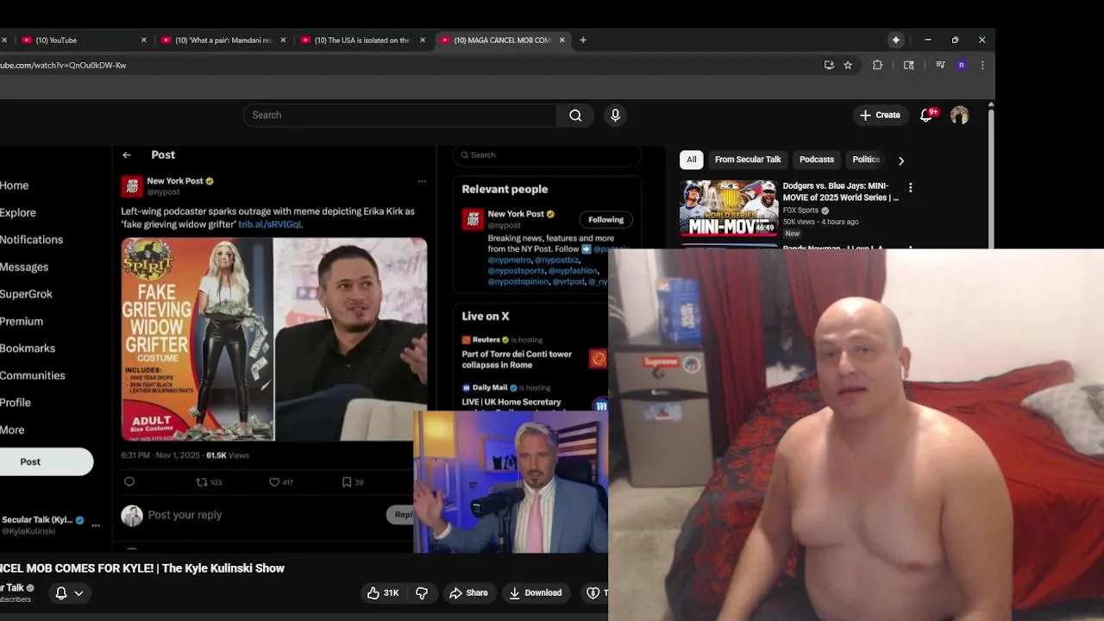Click the Share button
1104x621 pixels.
click(x=468, y=593)
